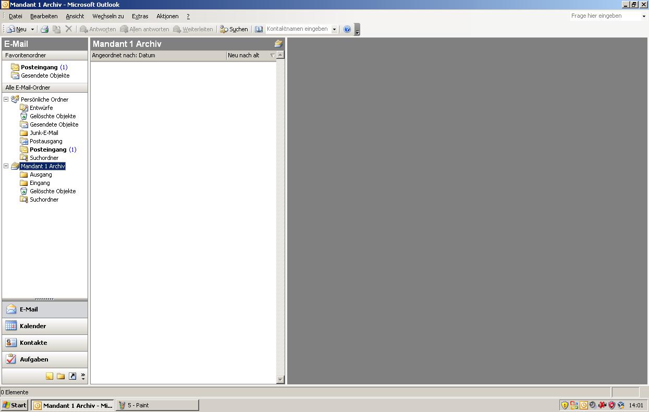
Task: Select Posteingang under Persönliche Ordner
Action: coord(48,149)
